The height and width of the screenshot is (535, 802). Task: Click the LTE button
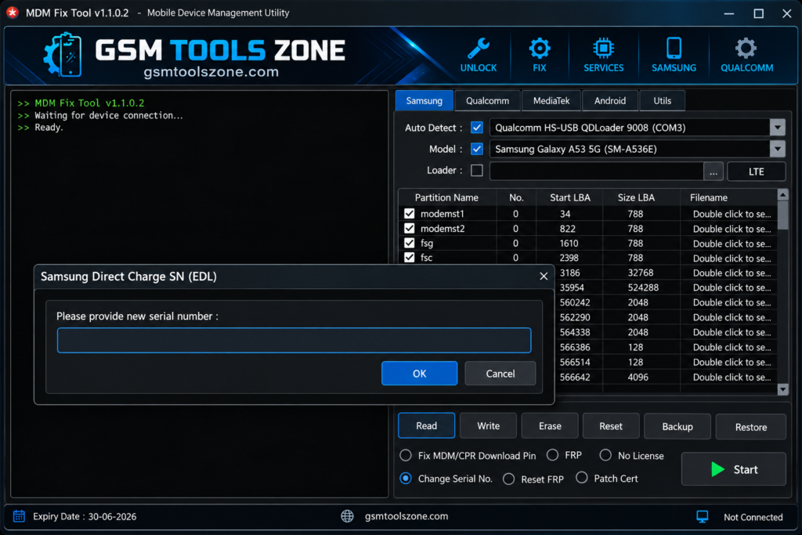[757, 172]
